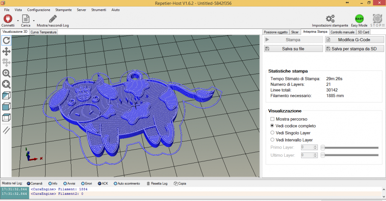Select Vedi Intervallo Layer option
Screen dimensions: 386x201
(x=273, y=140)
